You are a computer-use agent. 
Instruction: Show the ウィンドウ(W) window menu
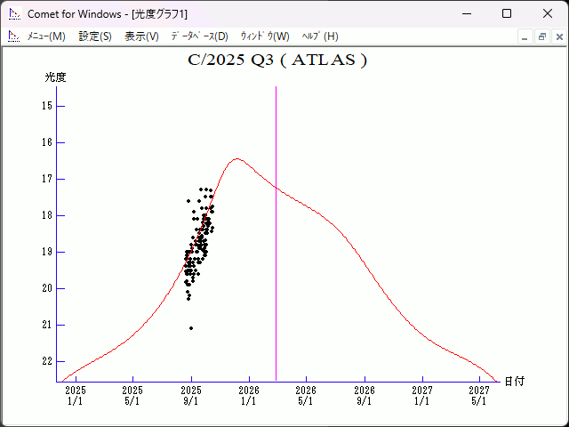[x=265, y=36]
